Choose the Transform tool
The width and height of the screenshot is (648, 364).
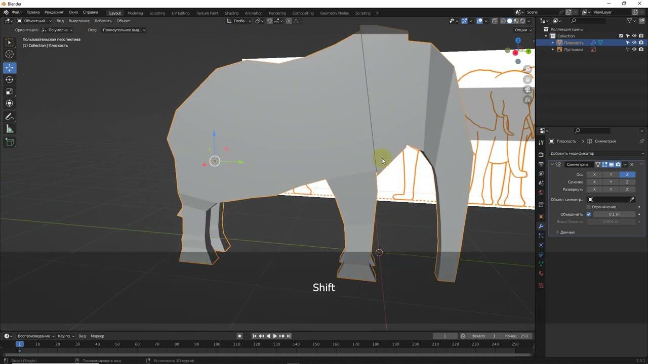(9, 103)
